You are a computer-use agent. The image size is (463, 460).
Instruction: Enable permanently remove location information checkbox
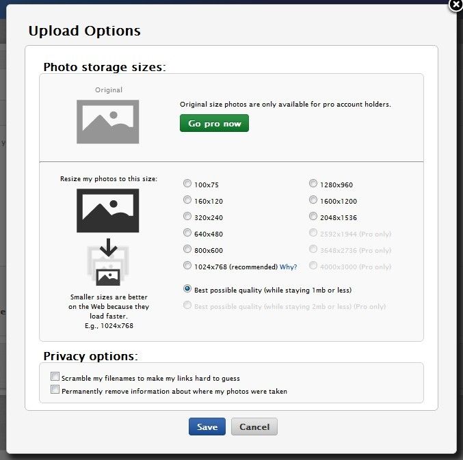pyautogui.click(x=55, y=389)
